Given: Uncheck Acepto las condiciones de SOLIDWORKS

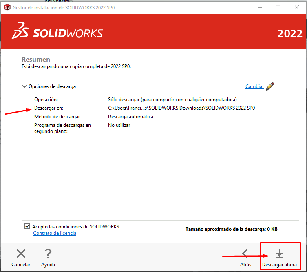Looking at the screenshot, I should point(27,226).
